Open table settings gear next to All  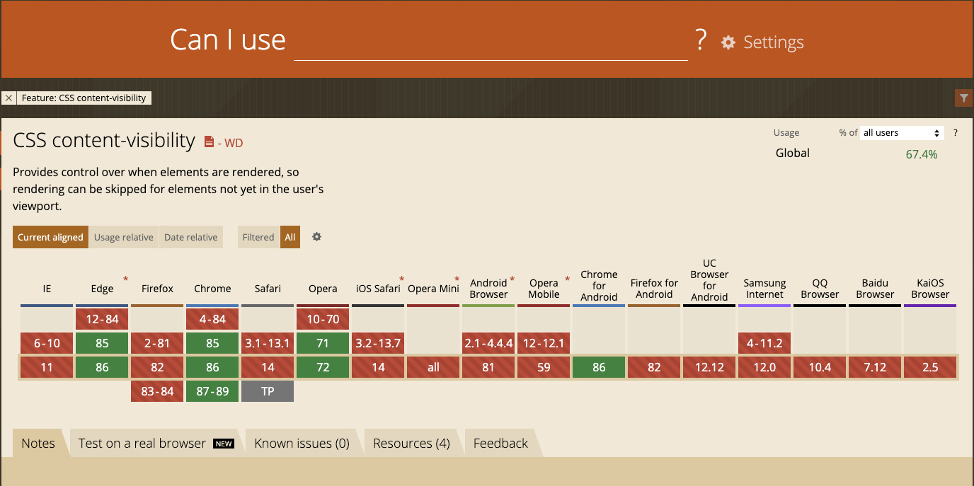[x=317, y=237]
